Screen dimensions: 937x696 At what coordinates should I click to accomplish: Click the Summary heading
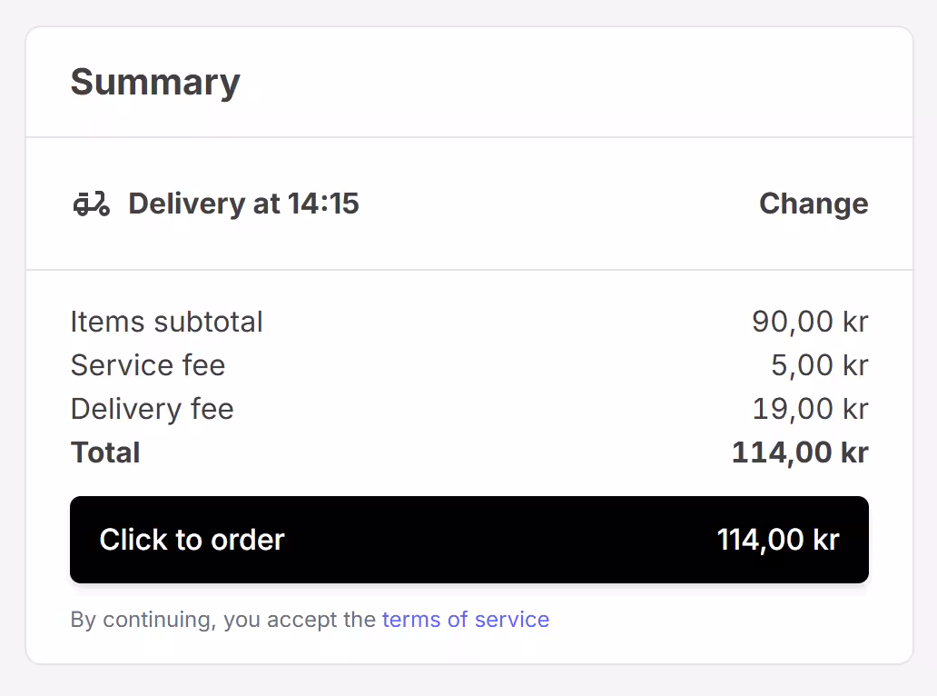(155, 82)
